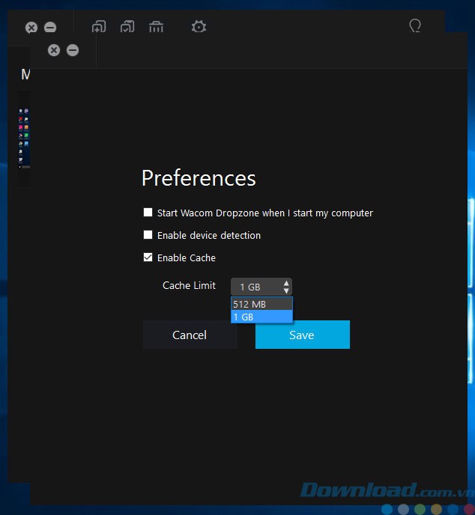Select the highlighted 1 GB list option

(261, 317)
